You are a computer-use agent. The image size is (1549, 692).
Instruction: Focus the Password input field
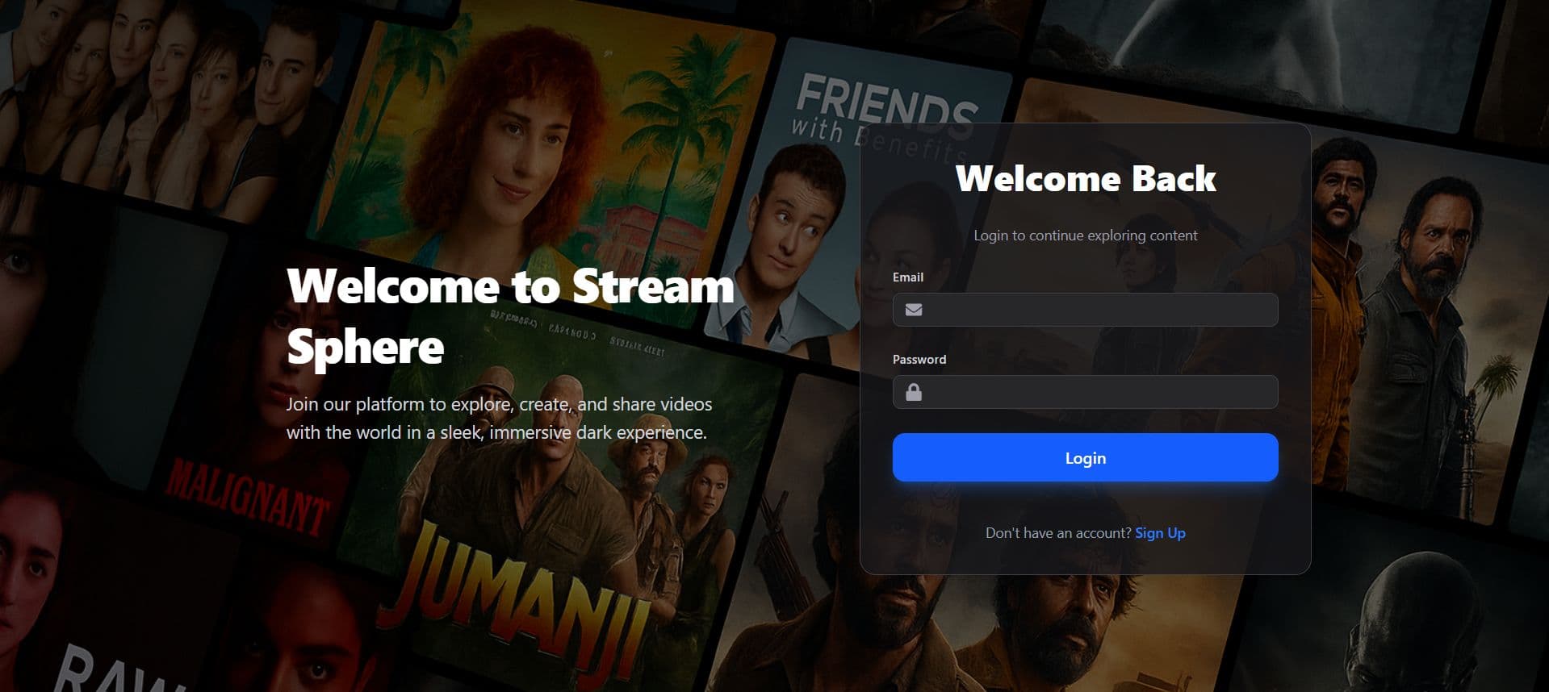click(1085, 392)
